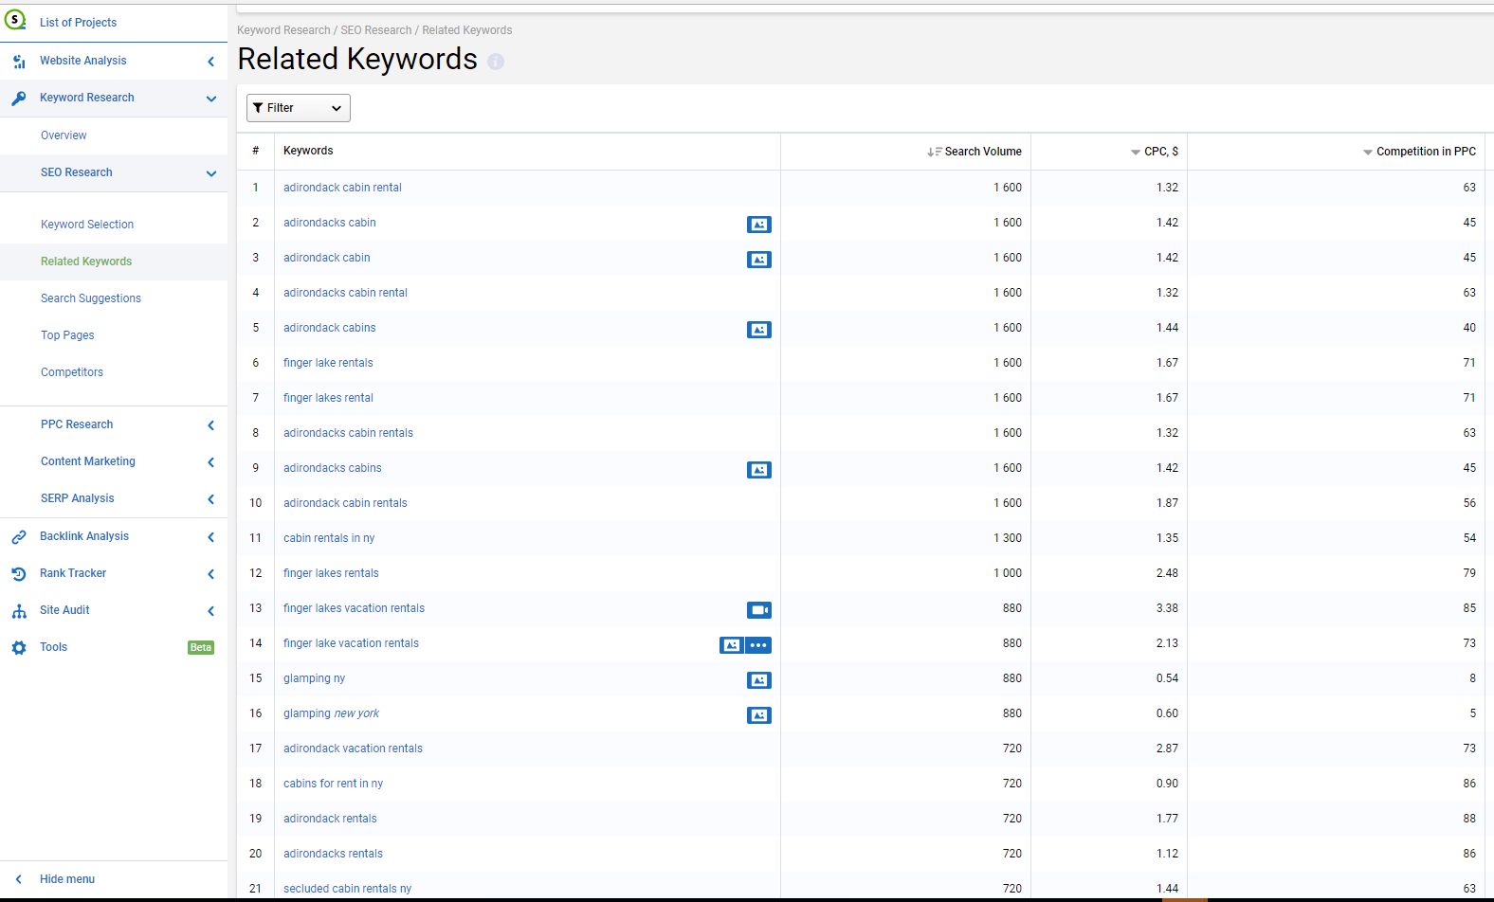The height and width of the screenshot is (902, 1494).
Task: Open Competitors menu item
Action: 72,372
